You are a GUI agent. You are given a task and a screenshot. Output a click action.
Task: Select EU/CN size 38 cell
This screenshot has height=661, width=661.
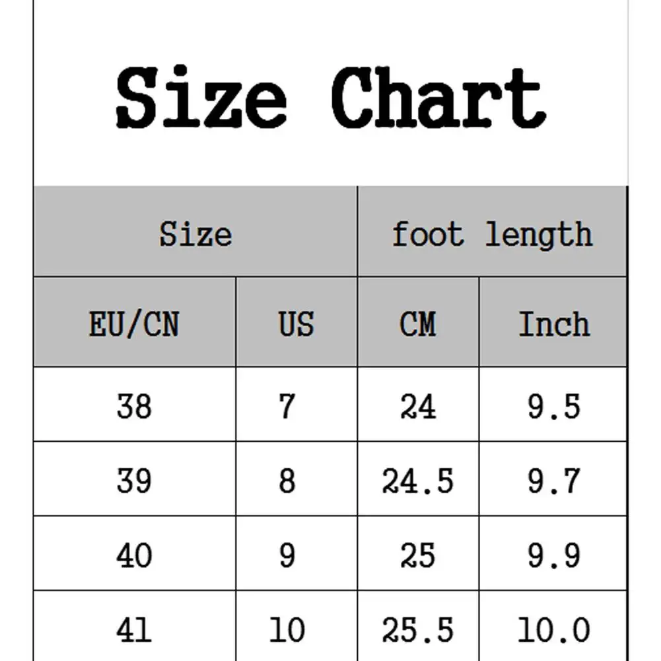[134, 405]
